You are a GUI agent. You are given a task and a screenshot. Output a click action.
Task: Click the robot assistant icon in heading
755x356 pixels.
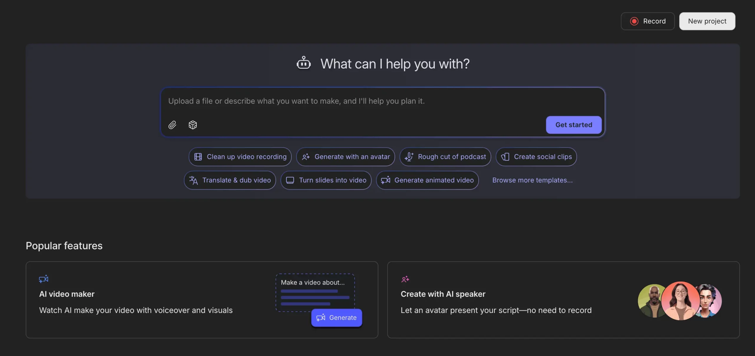(303, 63)
